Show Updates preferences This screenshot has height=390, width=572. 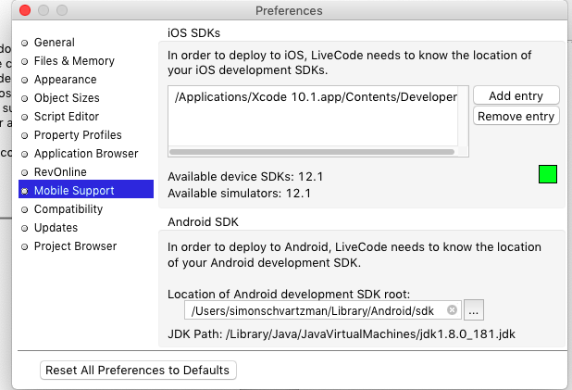tap(56, 228)
